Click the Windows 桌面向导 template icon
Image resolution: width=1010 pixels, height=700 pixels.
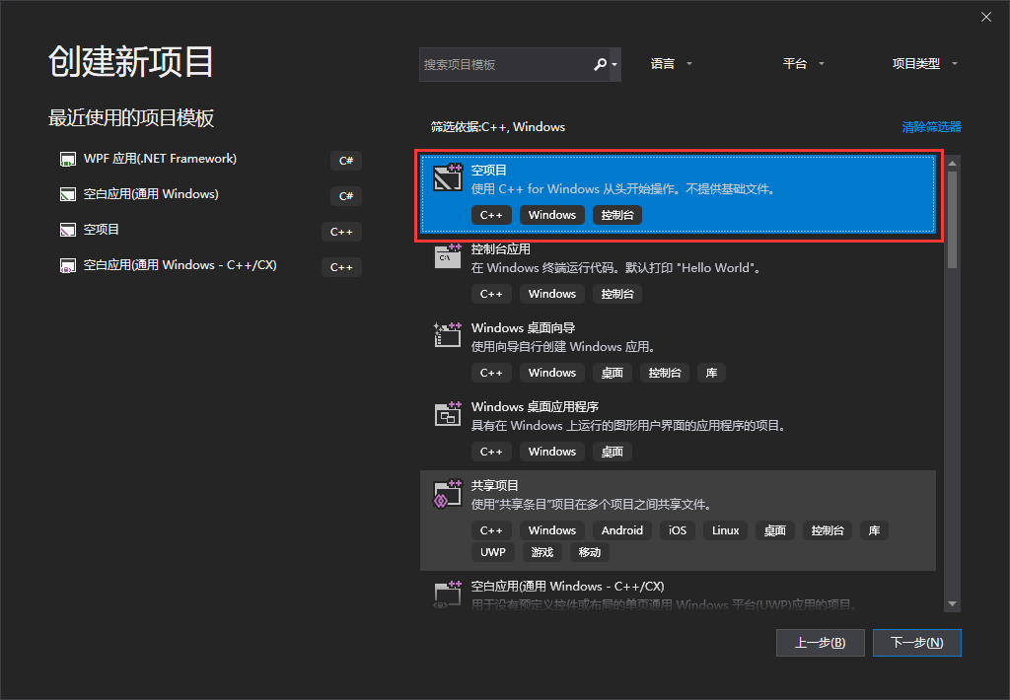[x=448, y=335]
